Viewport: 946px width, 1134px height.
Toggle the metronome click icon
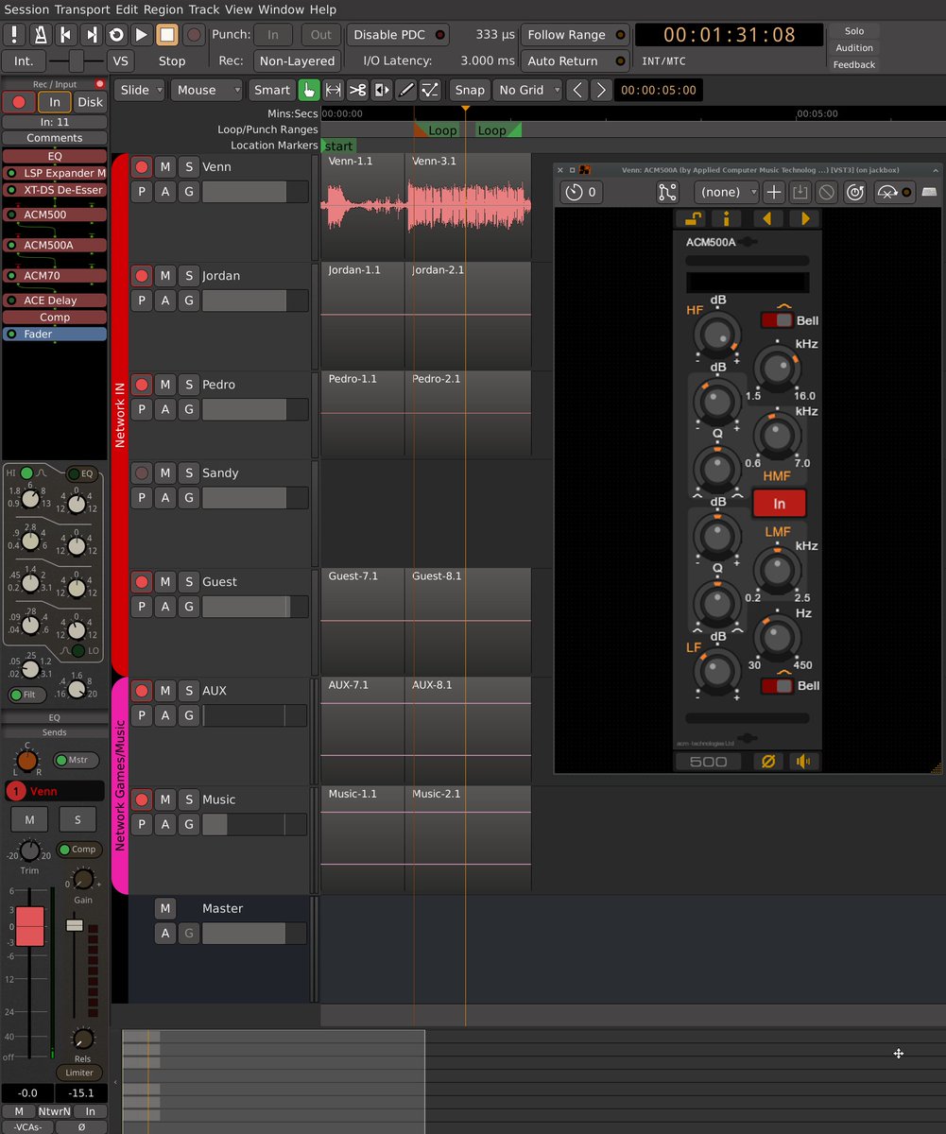41,35
